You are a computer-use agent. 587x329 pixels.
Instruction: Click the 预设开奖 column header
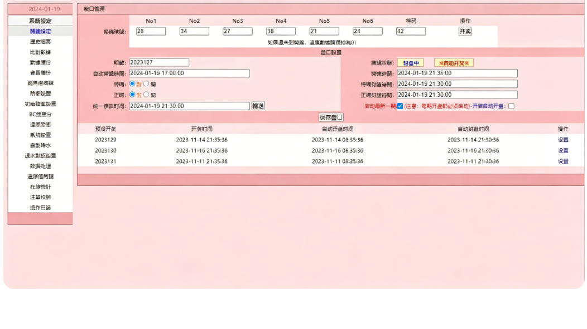coord(105,129)
